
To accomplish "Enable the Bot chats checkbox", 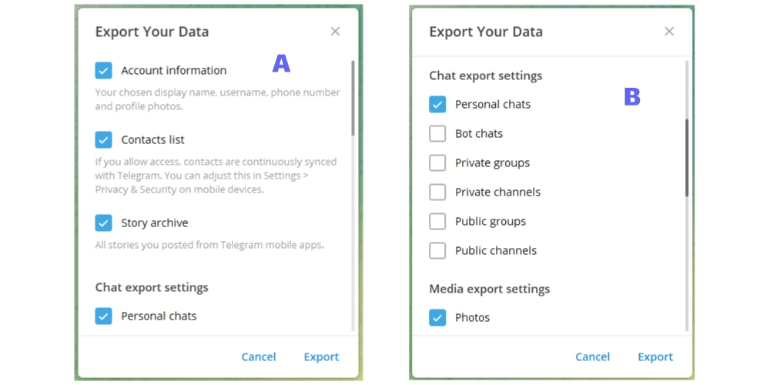I will (437, 134).
